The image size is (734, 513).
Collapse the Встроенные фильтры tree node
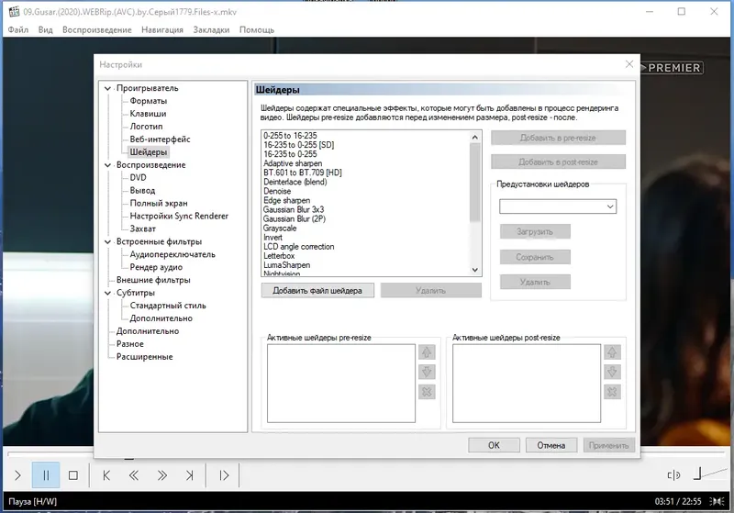107,242
